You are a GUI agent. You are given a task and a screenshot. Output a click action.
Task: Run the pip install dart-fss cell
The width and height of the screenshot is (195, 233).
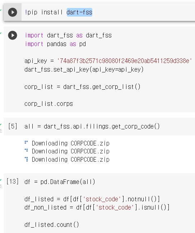pyautogui.click(x=13, y=12)
